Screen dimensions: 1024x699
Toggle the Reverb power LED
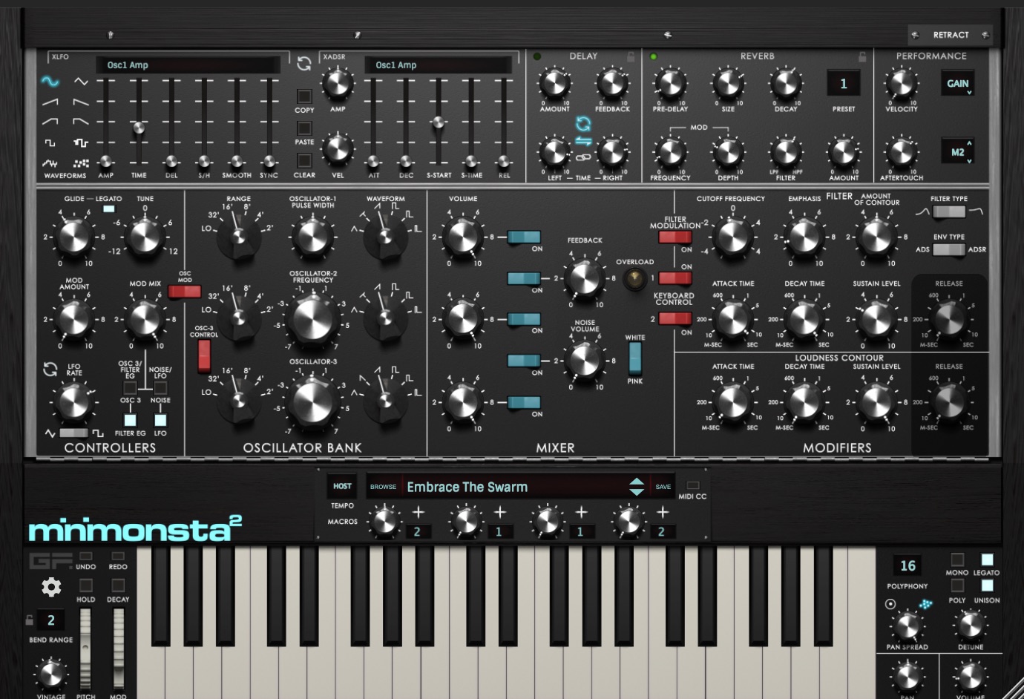[654, 56]
